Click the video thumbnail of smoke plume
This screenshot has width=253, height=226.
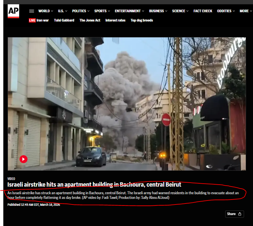pyautogui.click(x=126, y=104)
